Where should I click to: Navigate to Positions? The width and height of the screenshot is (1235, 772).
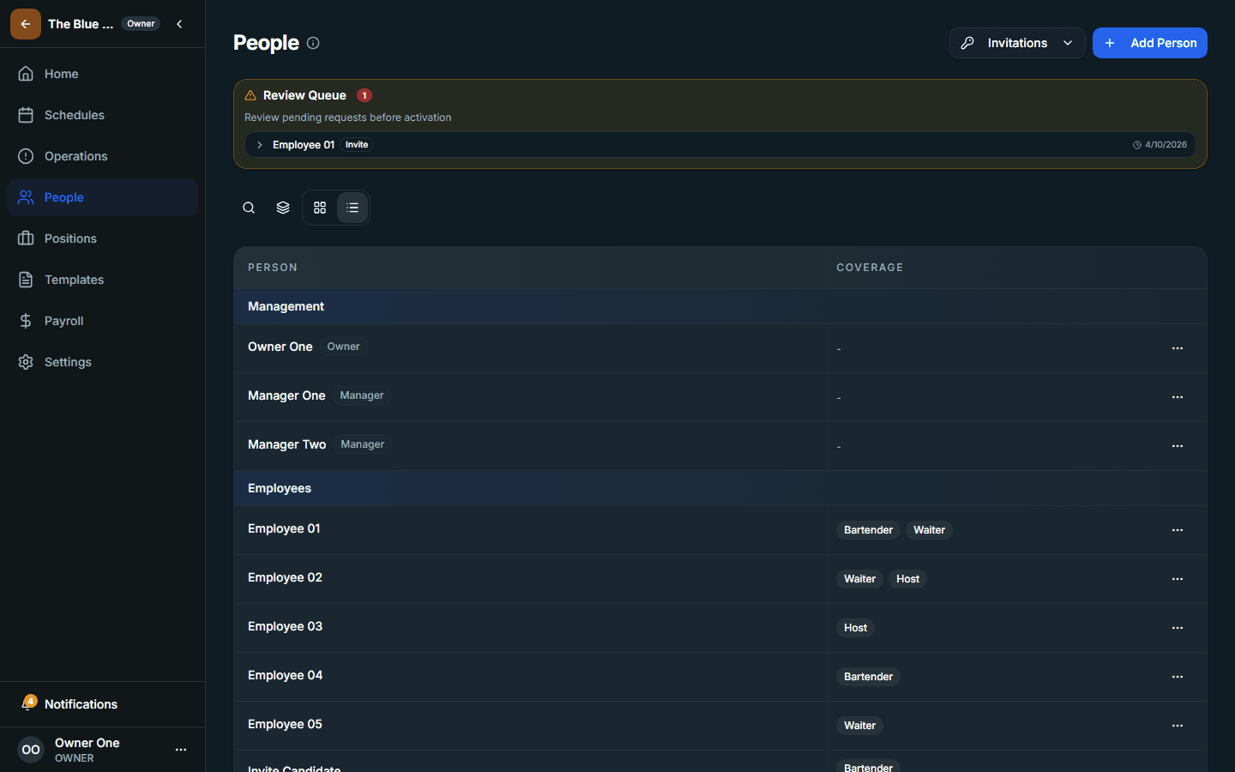pos(102,238)
